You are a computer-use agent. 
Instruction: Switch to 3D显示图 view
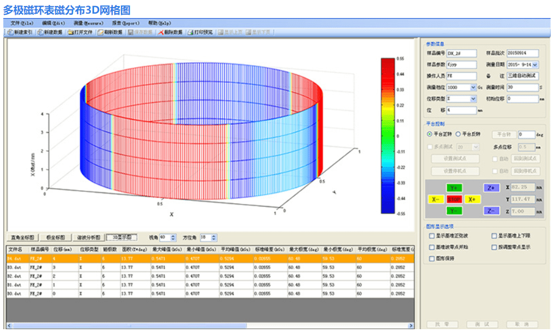click(x=122, y=237)
